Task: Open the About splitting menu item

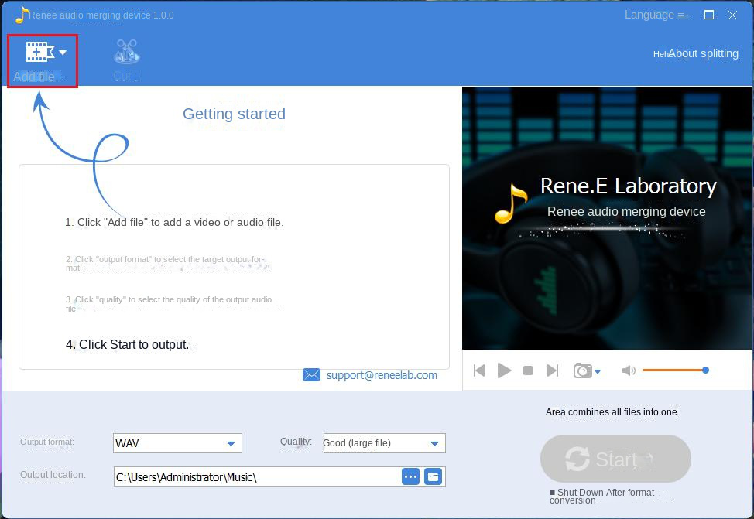Action: coord(703,53)
